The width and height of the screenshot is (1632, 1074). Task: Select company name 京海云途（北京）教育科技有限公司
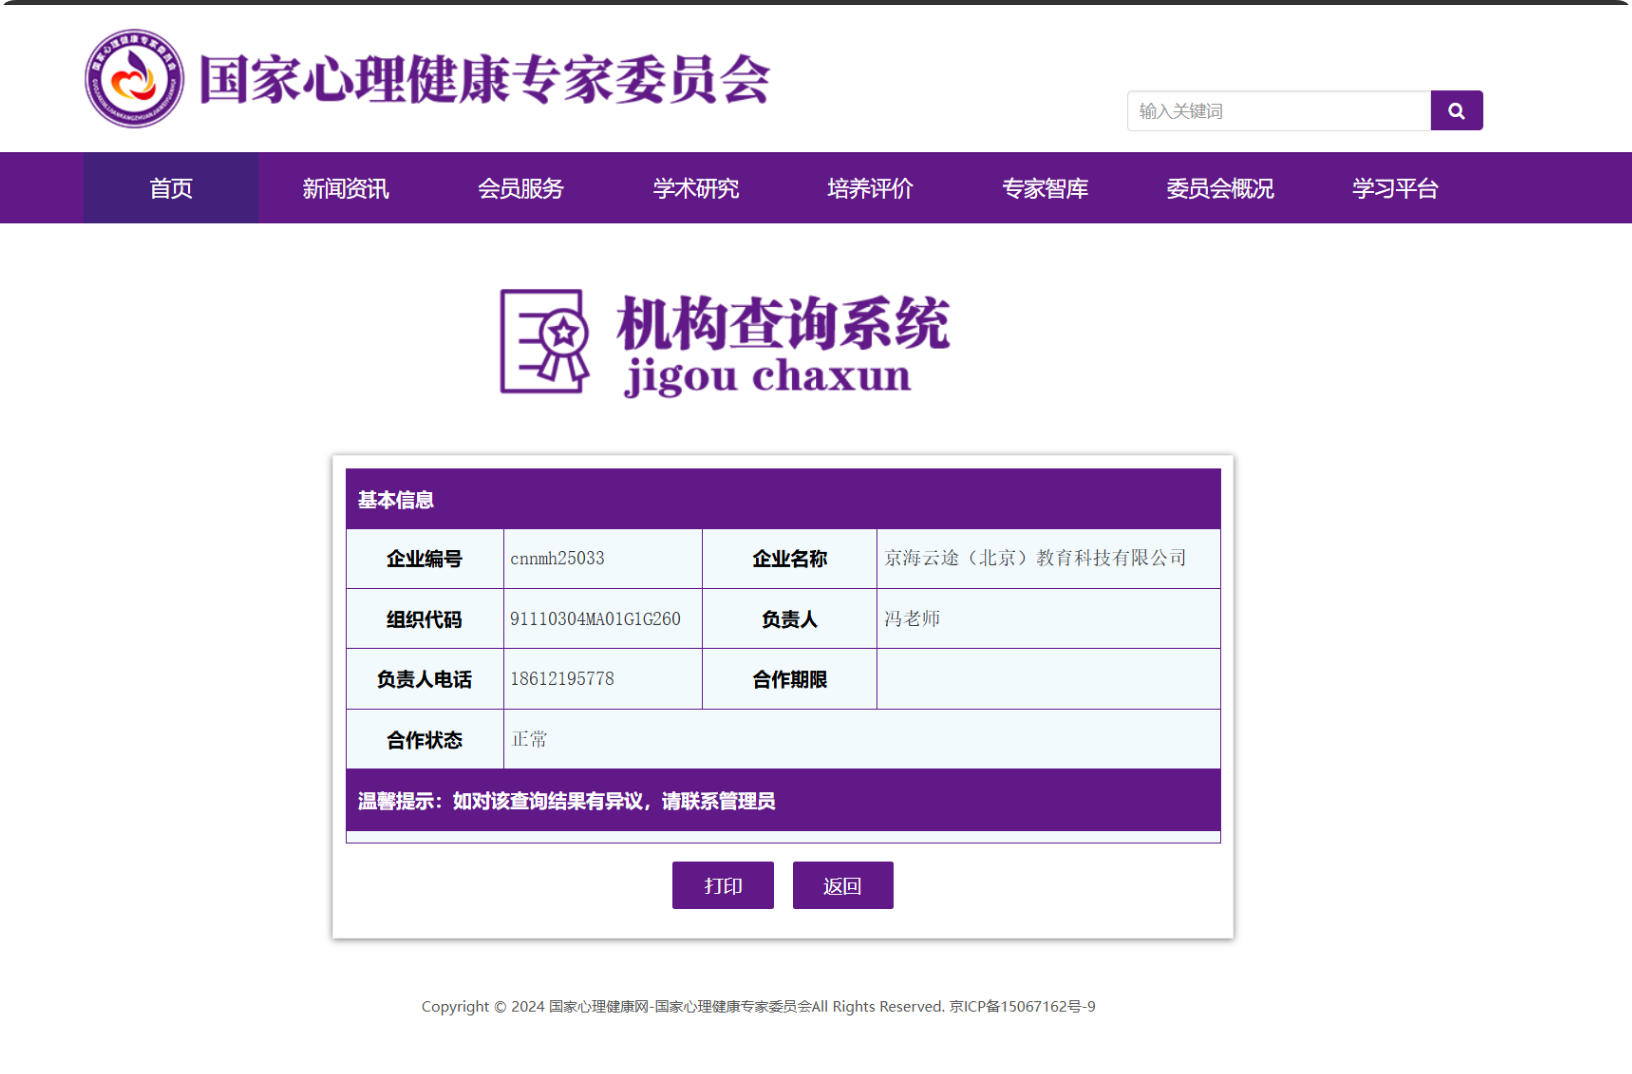[1035, 558]
